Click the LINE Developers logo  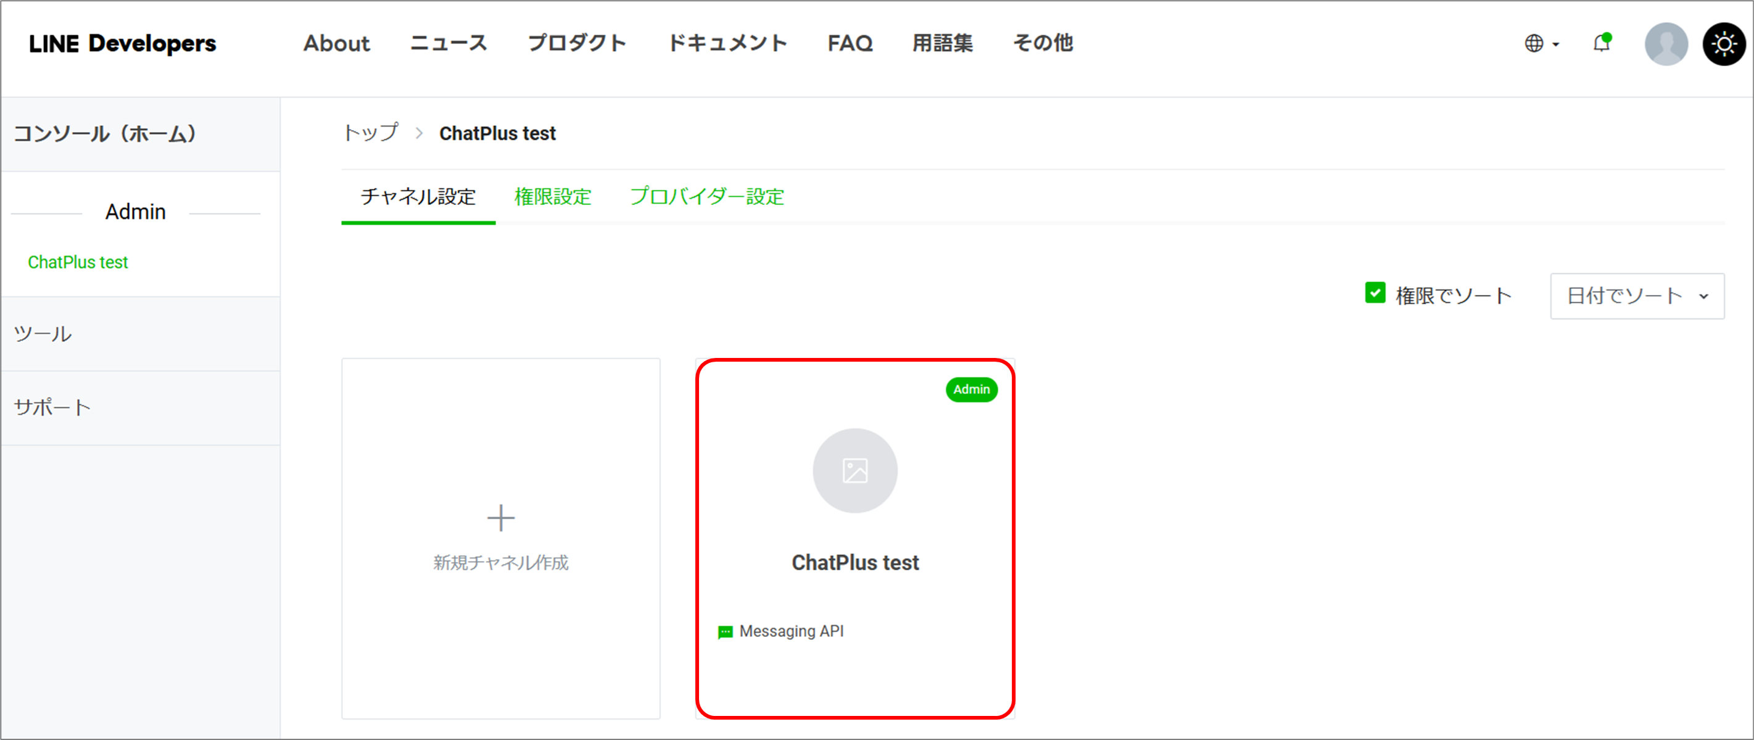point(123,44)
